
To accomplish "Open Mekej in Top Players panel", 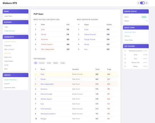I will 135,66.
